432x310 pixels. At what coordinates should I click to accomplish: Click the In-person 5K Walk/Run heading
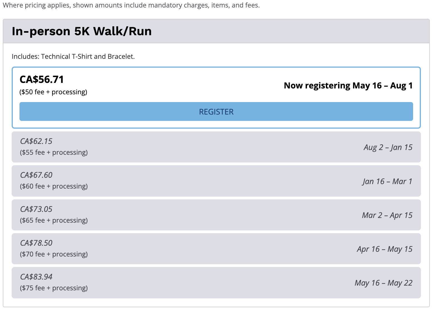(x=82, y=31)
